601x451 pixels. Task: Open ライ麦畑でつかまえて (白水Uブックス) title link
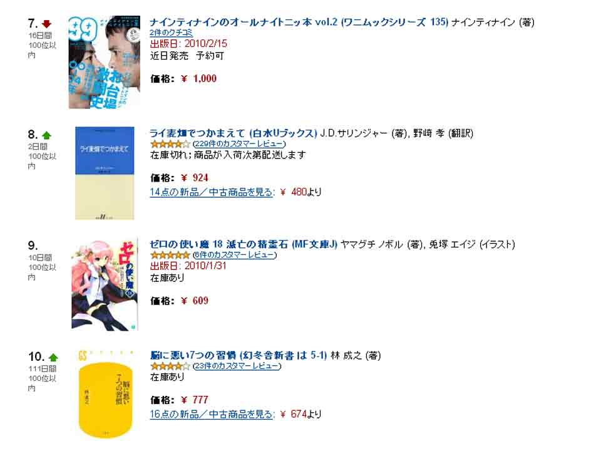point(234,133)
